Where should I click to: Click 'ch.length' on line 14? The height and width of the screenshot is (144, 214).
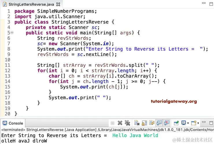pyautogui.click(x=96, y=81)
